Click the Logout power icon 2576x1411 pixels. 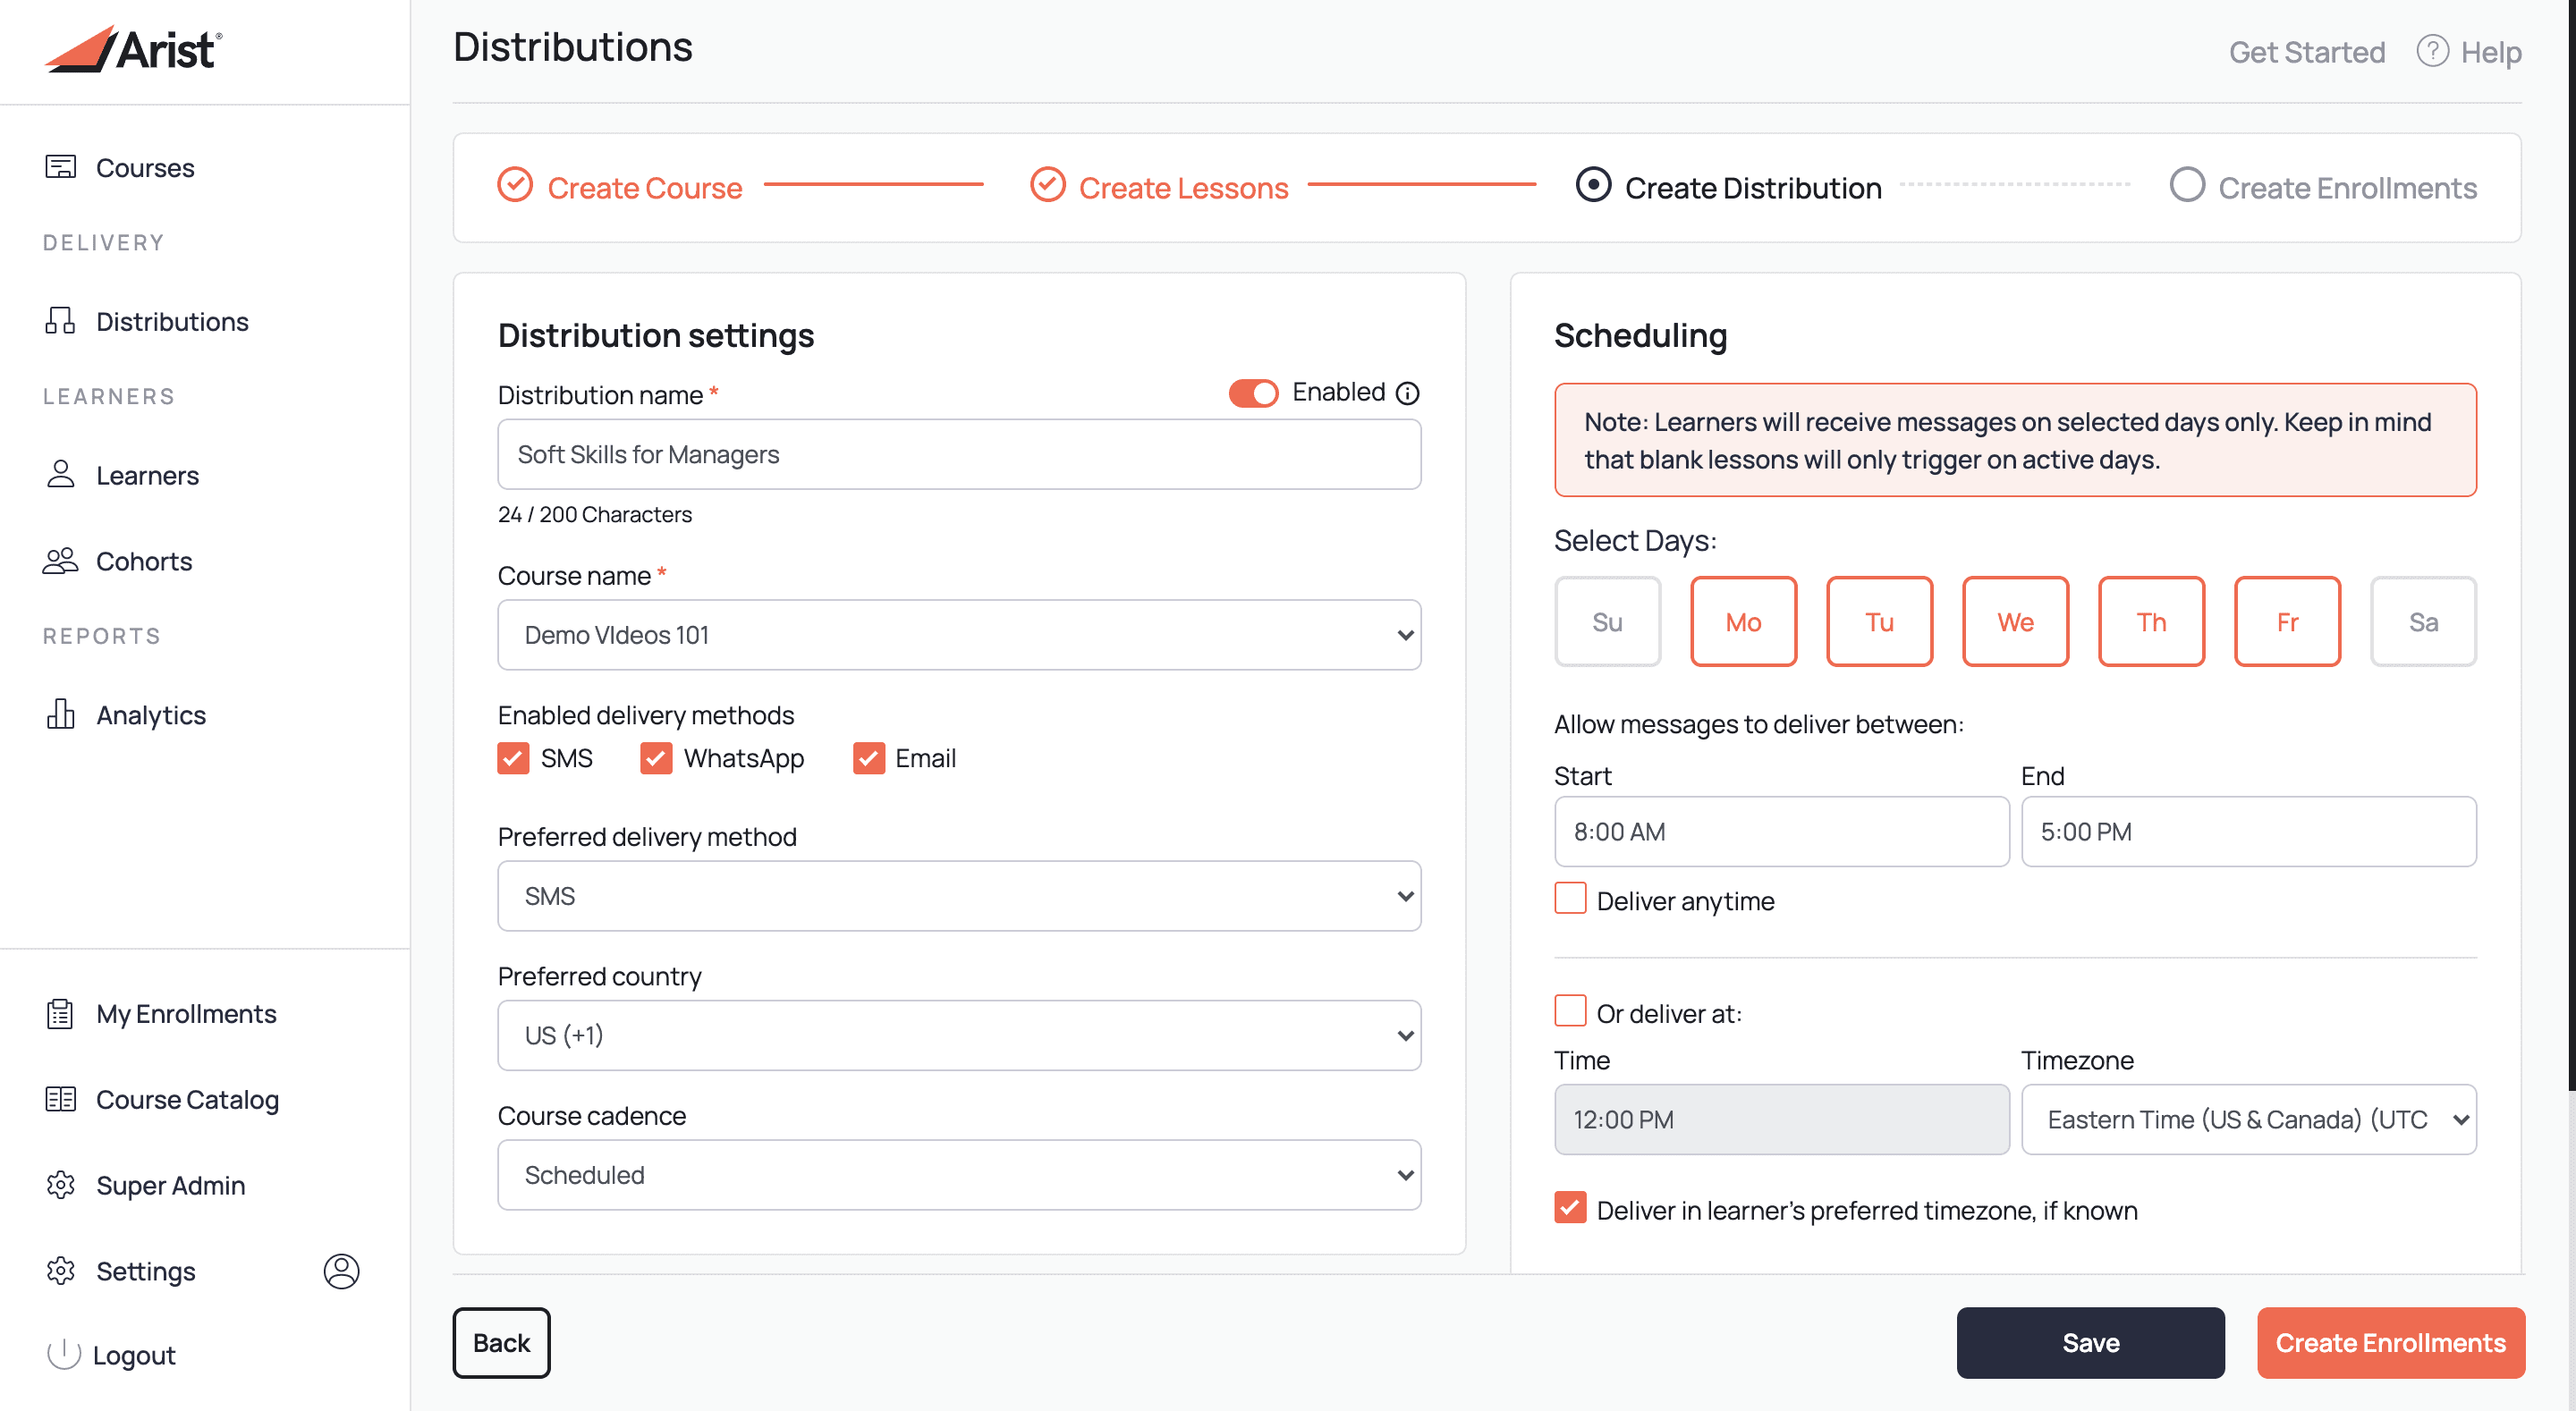(63, 1354)
